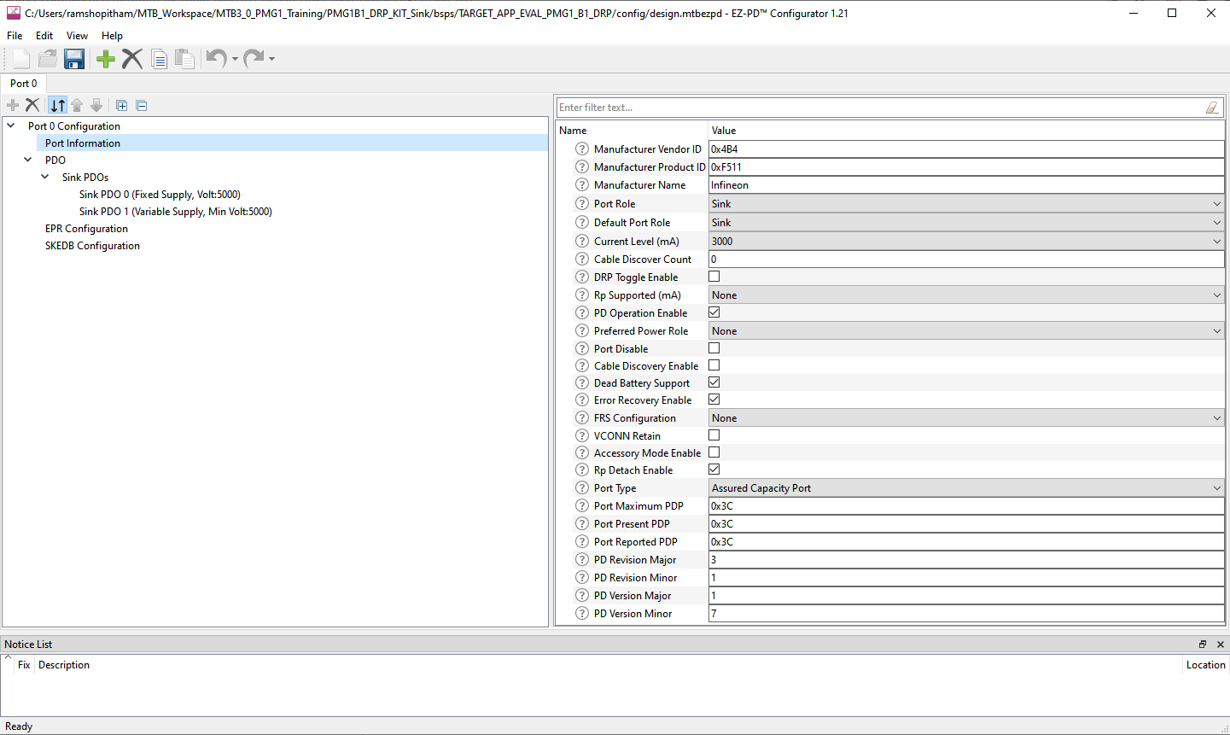Collapse the PDO tree node
This screenshot has width=1230, height=735.
point(28,160)
